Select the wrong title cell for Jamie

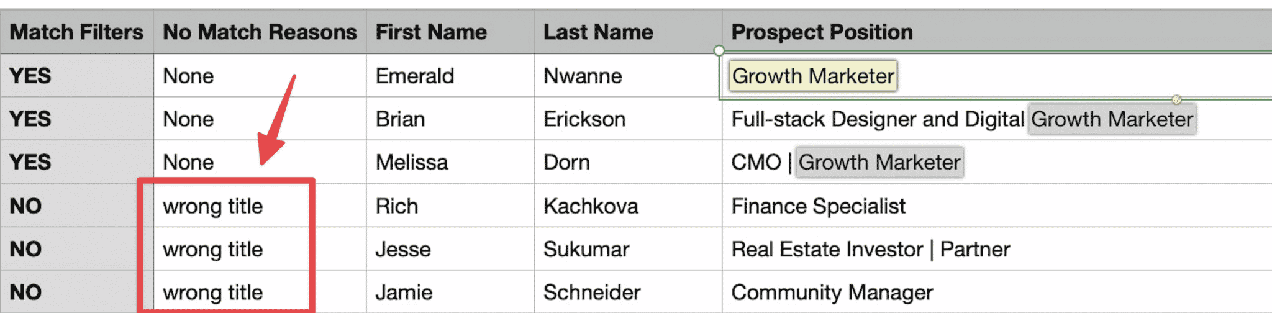pyautogui.click(x=260, y=291)
